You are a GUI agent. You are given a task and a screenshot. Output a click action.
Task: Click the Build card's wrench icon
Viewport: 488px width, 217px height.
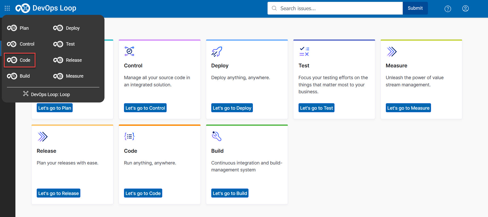tap(216, 136)
